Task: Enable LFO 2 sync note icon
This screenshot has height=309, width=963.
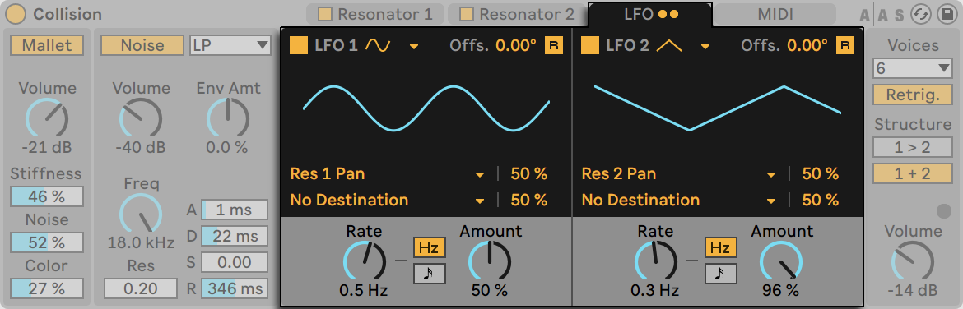Action: coord(720,274)
